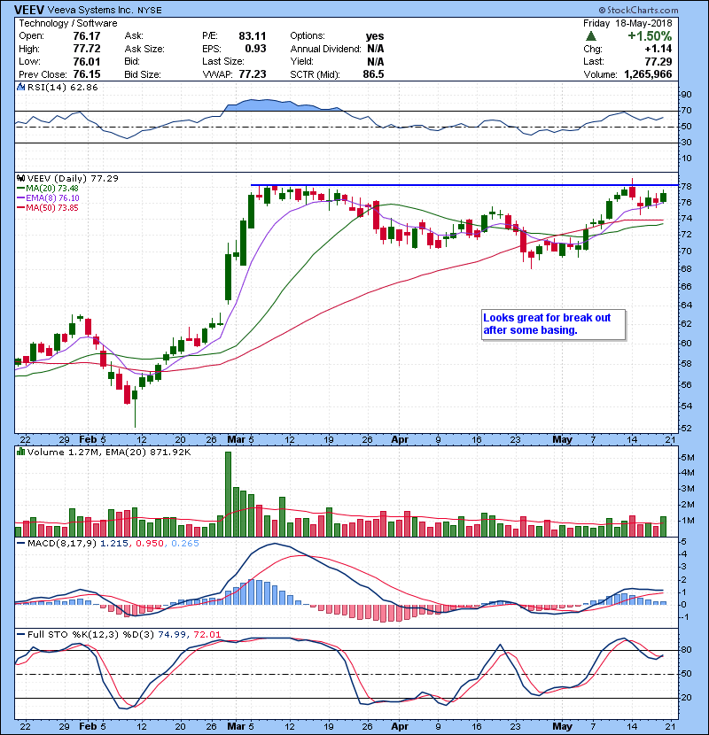Click the Veeva Systems Inc. company name

[90, 10]
